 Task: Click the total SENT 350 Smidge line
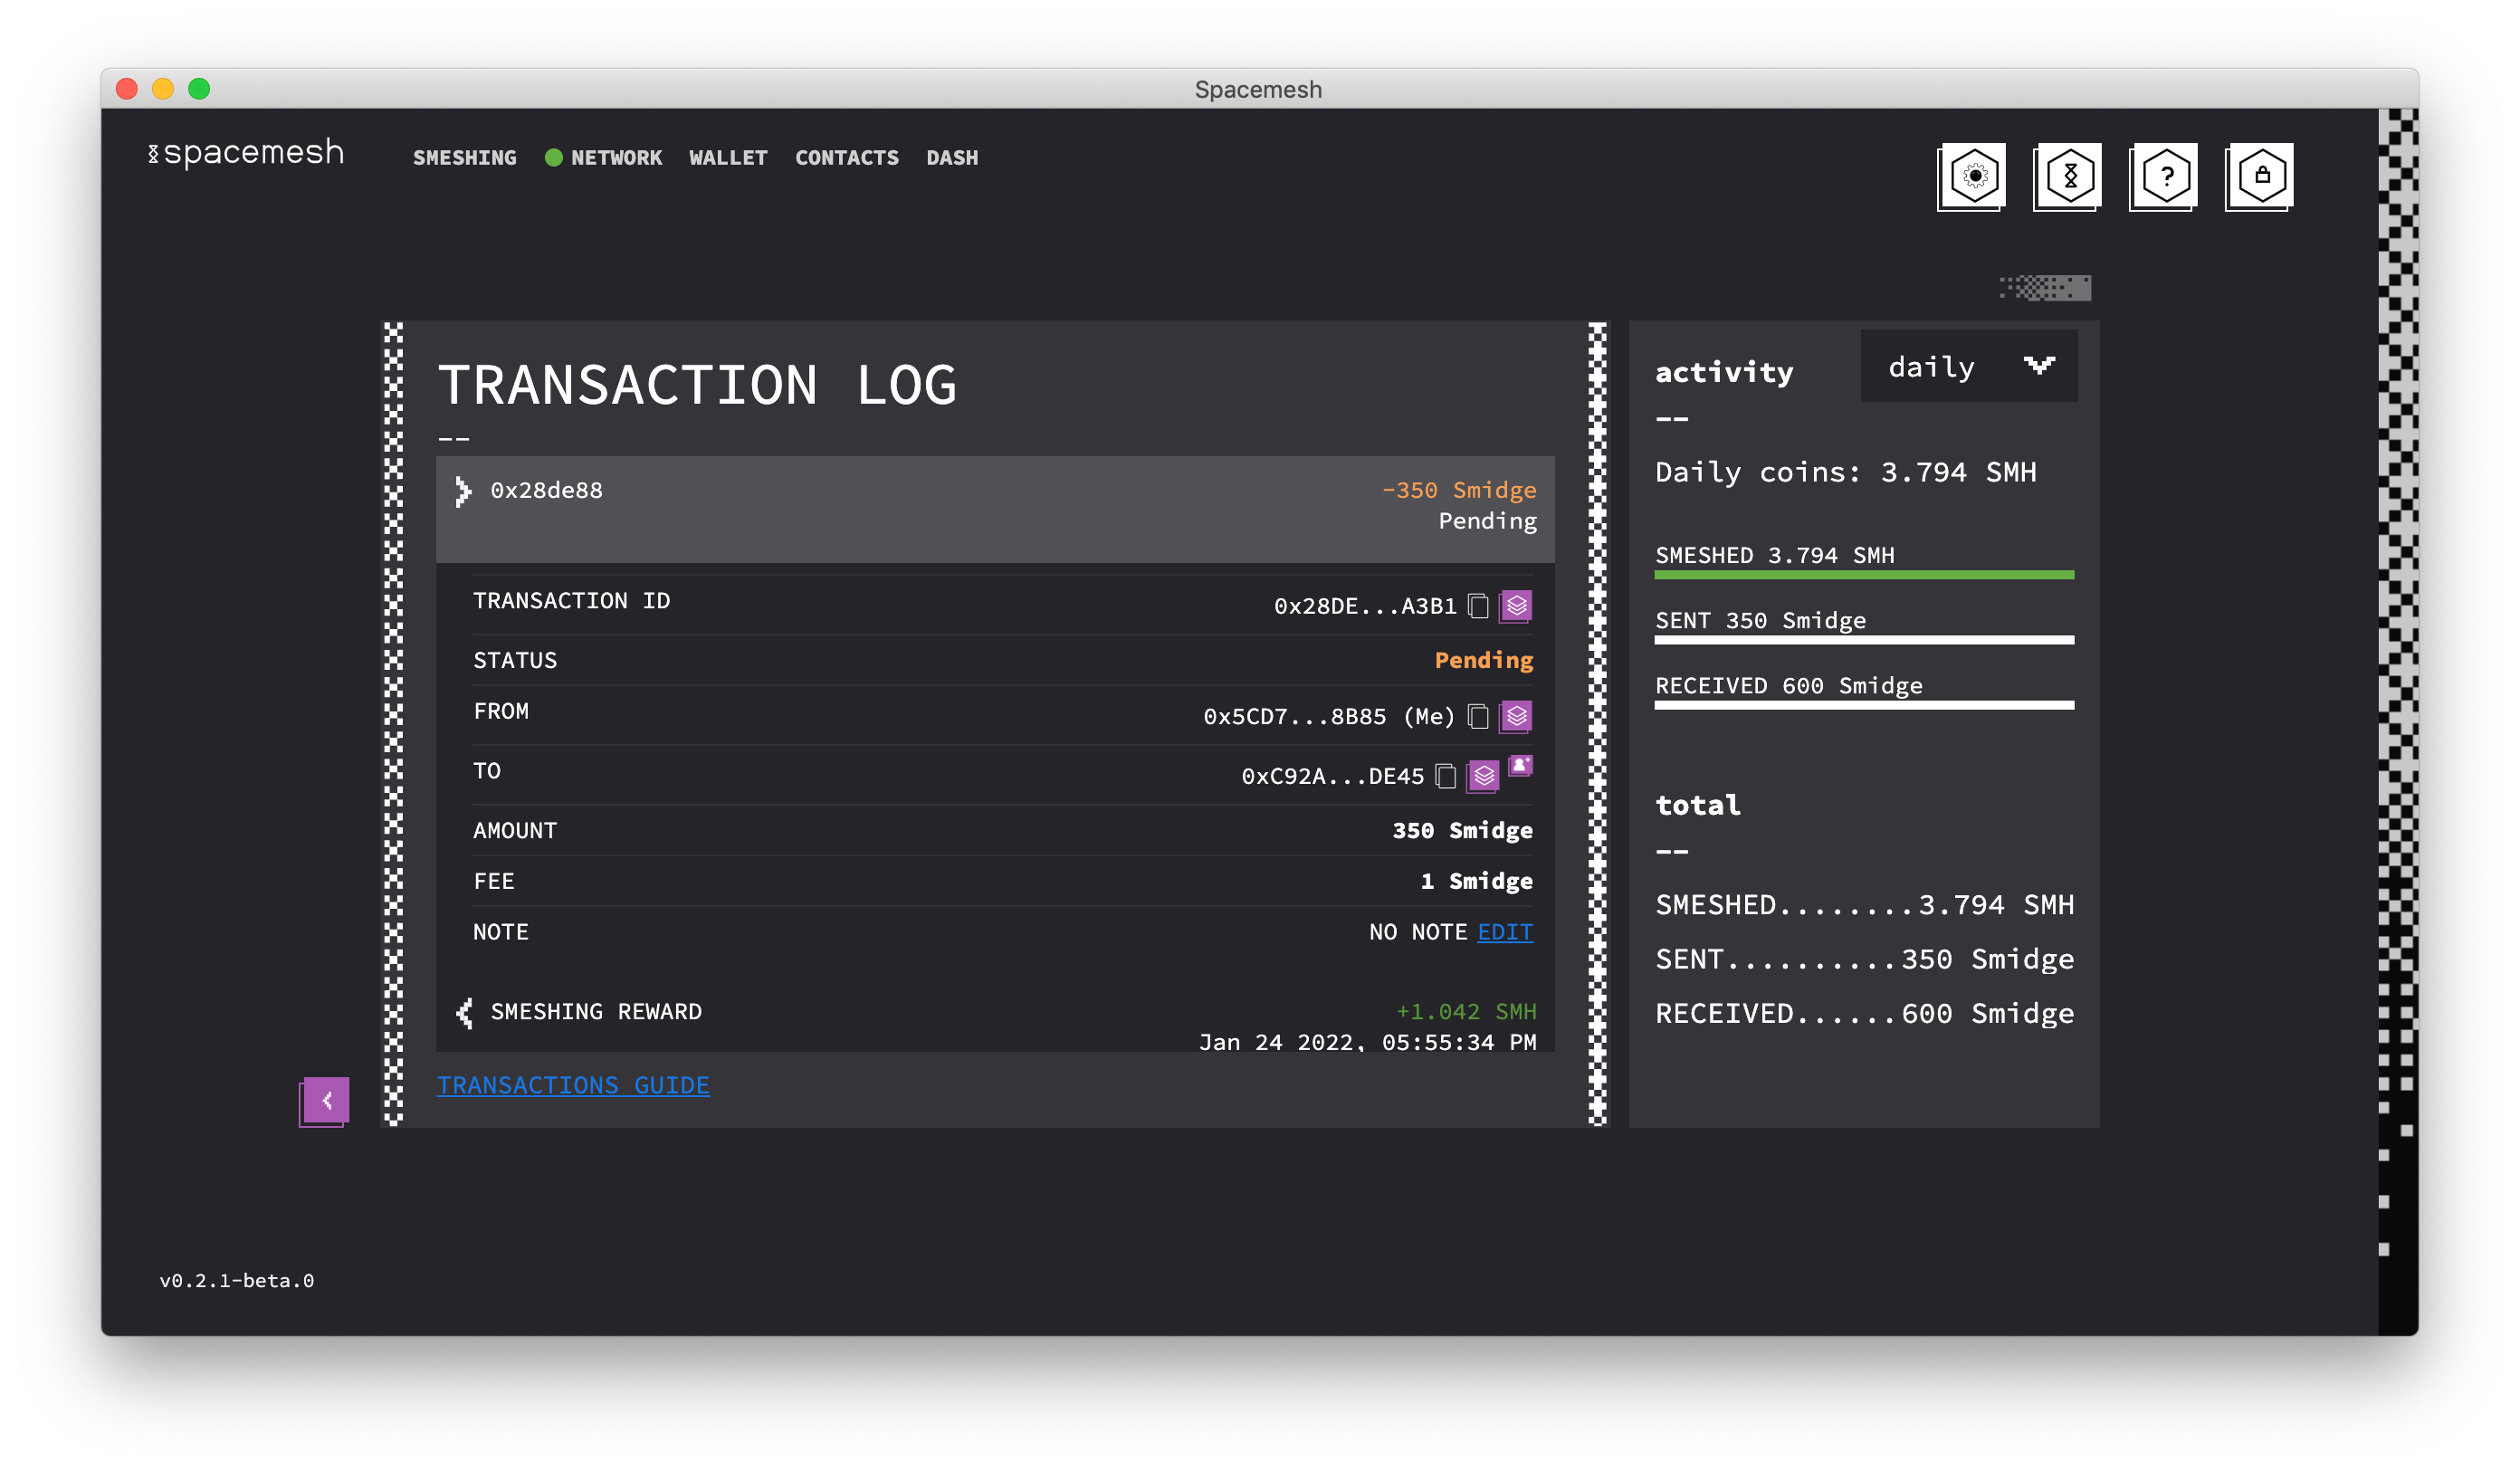pos(1865,959)
